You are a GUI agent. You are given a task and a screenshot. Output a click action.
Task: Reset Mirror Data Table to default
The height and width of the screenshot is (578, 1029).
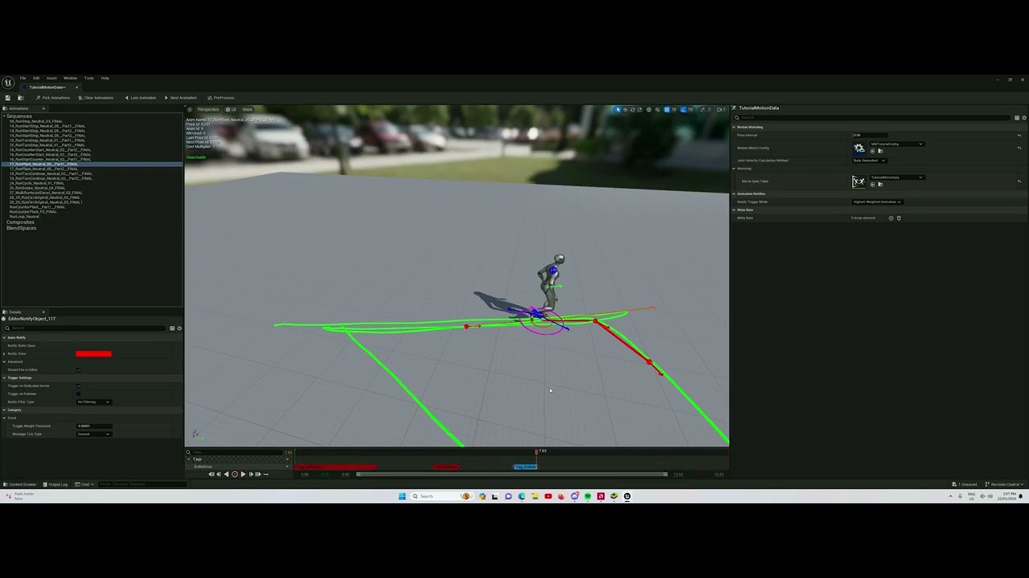(1019, 181)
